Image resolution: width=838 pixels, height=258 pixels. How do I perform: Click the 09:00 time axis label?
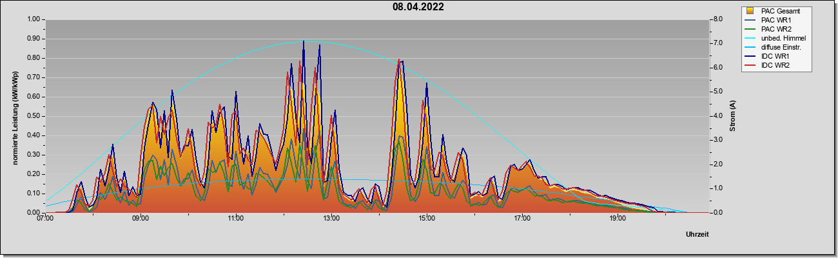pos(141,219)
